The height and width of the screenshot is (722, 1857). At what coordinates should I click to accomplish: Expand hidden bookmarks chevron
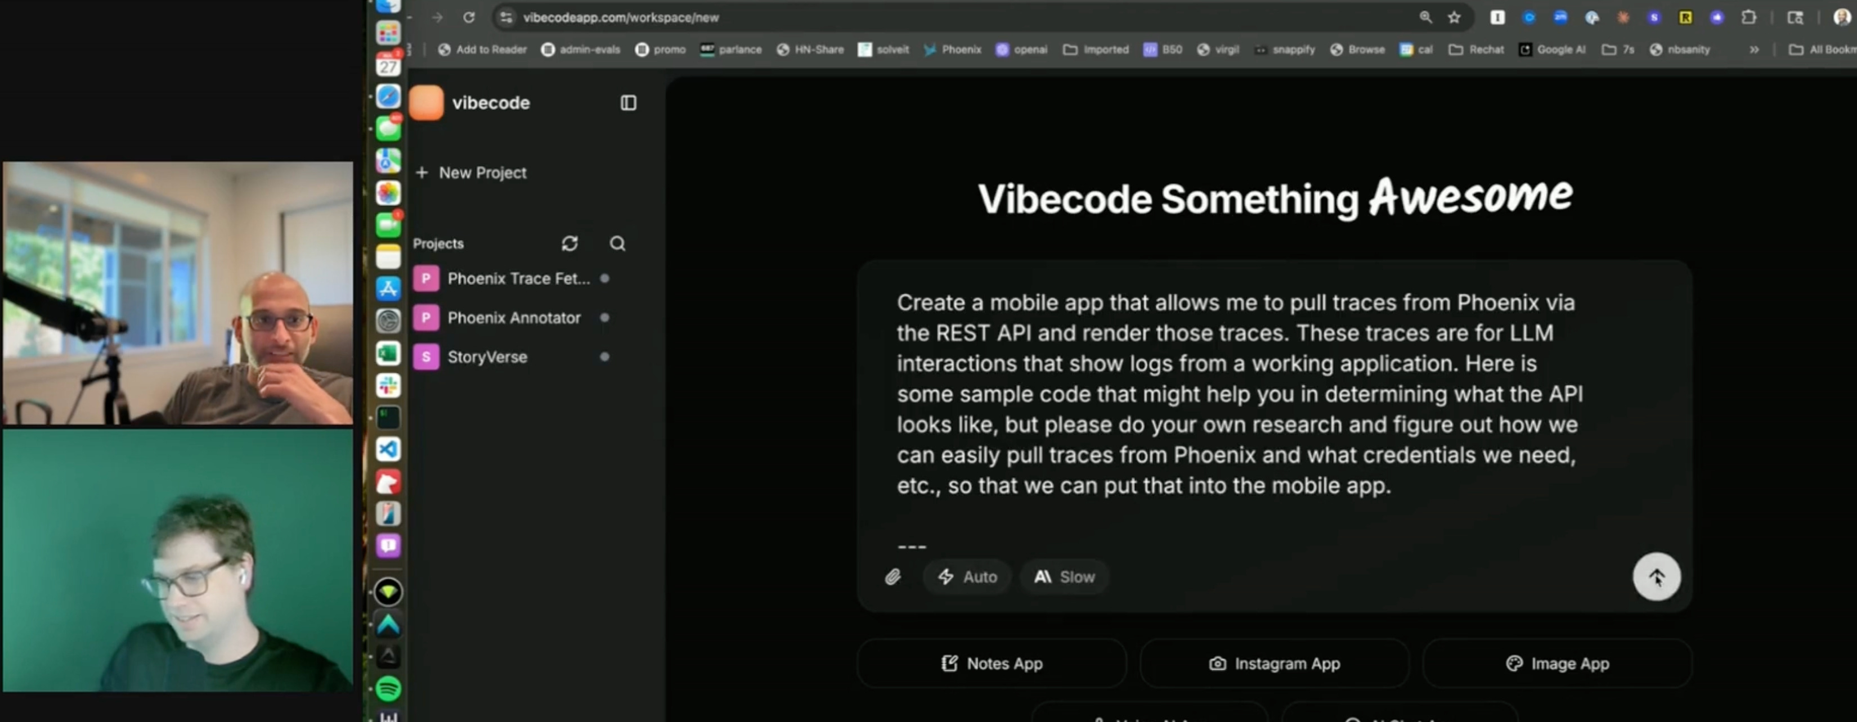click(1753, 49)
